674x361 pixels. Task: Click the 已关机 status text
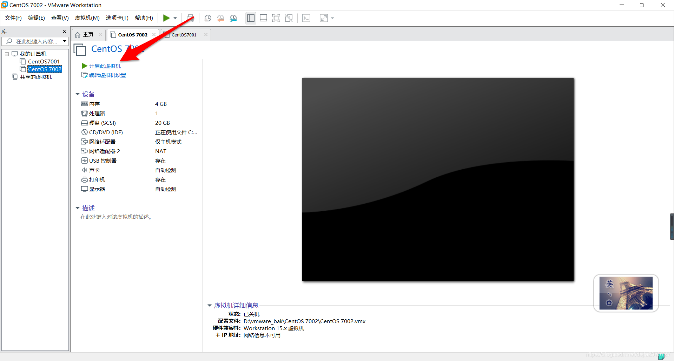(x=251, y=314)
